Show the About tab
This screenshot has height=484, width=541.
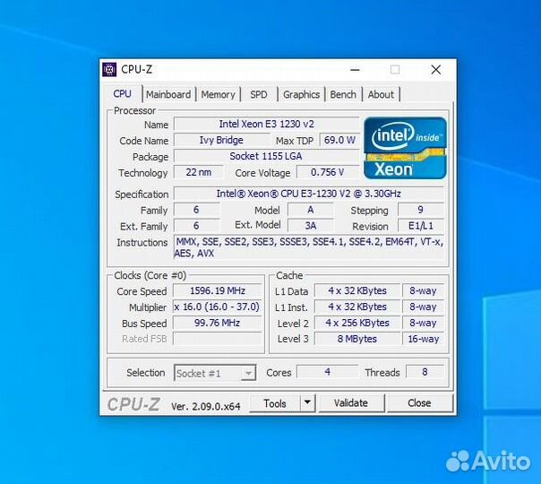point(381,94)
